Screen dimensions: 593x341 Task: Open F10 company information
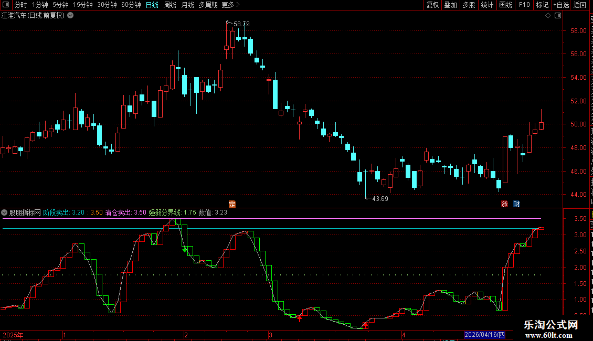[524, 5]
